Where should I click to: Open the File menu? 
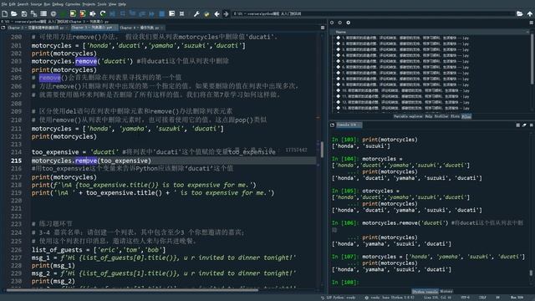4,4
